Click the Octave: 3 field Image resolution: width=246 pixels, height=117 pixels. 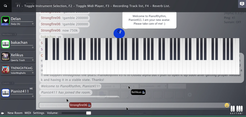(130, 86)
